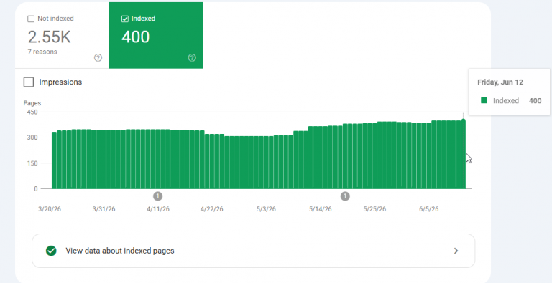Image resolution: width=552 pixels, height=283 pixels.
Task: Click the first chart bar at 3/20/26
Action: click(x=54, y=160)
